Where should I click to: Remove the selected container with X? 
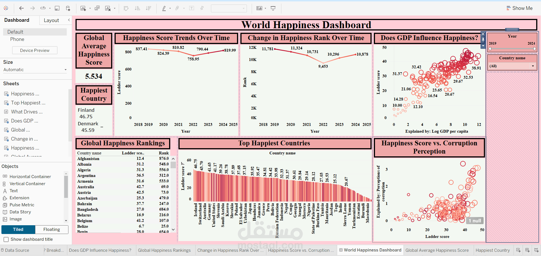click(483, 34)
